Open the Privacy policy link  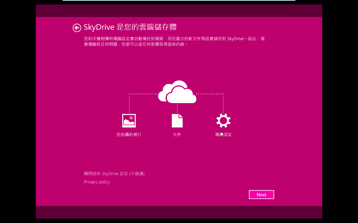point(97,182)
